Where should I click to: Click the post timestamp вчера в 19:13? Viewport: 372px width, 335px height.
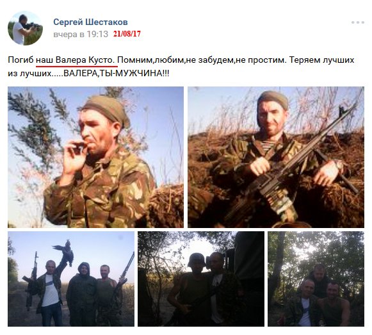[81, 34]
